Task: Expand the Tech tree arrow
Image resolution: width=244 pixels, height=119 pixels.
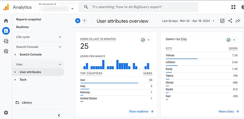Action: click(15, 80)
